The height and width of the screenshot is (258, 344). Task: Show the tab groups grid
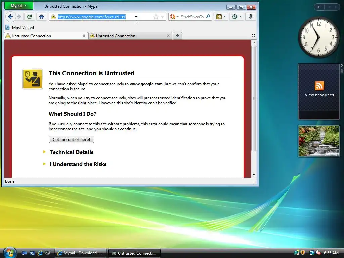(253, 36)
